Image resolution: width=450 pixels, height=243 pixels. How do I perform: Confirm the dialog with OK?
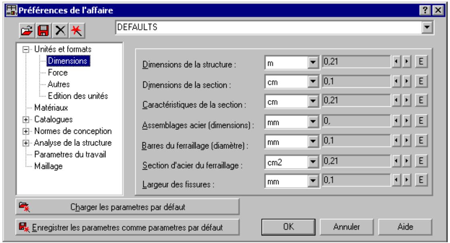click(x=289, y=227)
